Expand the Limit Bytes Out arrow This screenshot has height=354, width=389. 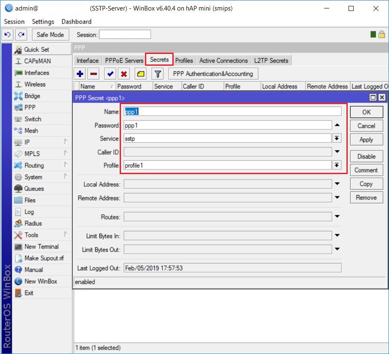point(337,249)
